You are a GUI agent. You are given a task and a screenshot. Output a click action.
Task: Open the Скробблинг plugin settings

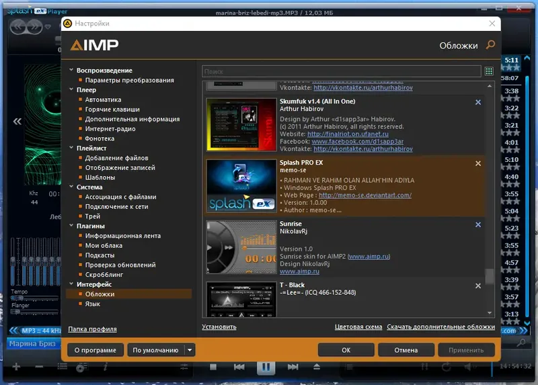coord(104,275)
